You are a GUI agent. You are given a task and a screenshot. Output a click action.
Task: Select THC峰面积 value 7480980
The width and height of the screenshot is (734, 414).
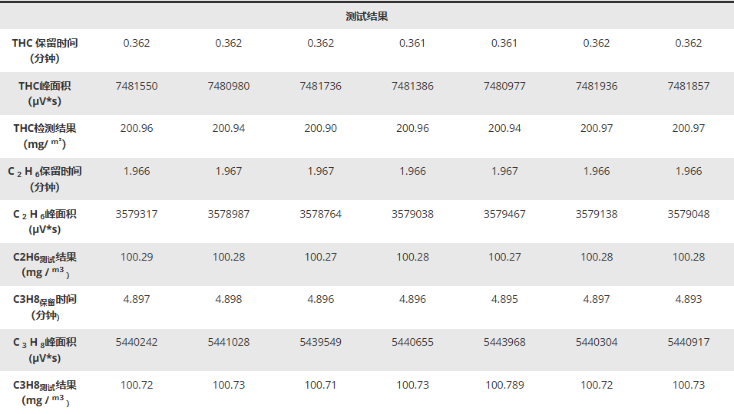[x=229, y=86]
